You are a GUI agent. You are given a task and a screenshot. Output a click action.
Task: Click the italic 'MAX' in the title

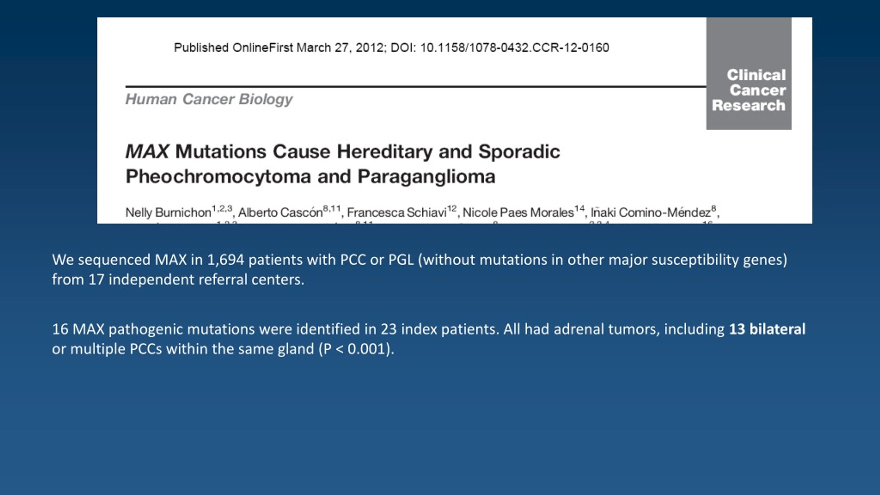147,152
